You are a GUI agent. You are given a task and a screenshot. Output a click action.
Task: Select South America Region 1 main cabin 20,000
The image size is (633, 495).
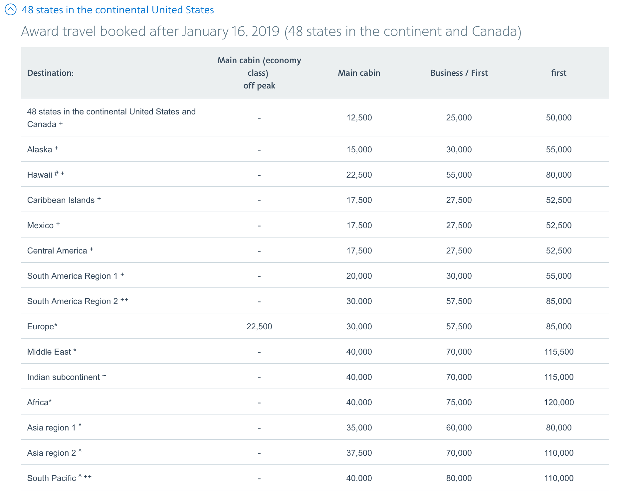[359, 276]
